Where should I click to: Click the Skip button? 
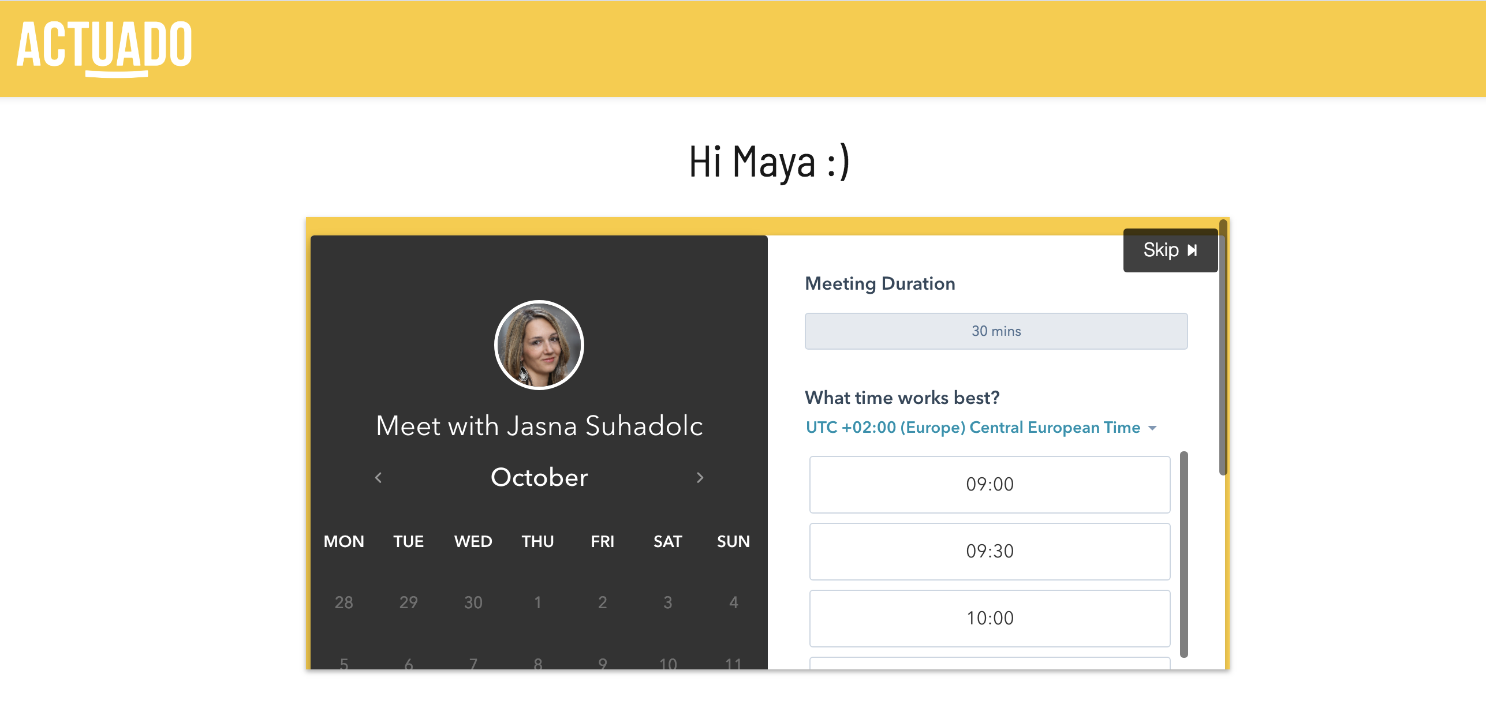pyautogui.click(x=1170, y=250)
